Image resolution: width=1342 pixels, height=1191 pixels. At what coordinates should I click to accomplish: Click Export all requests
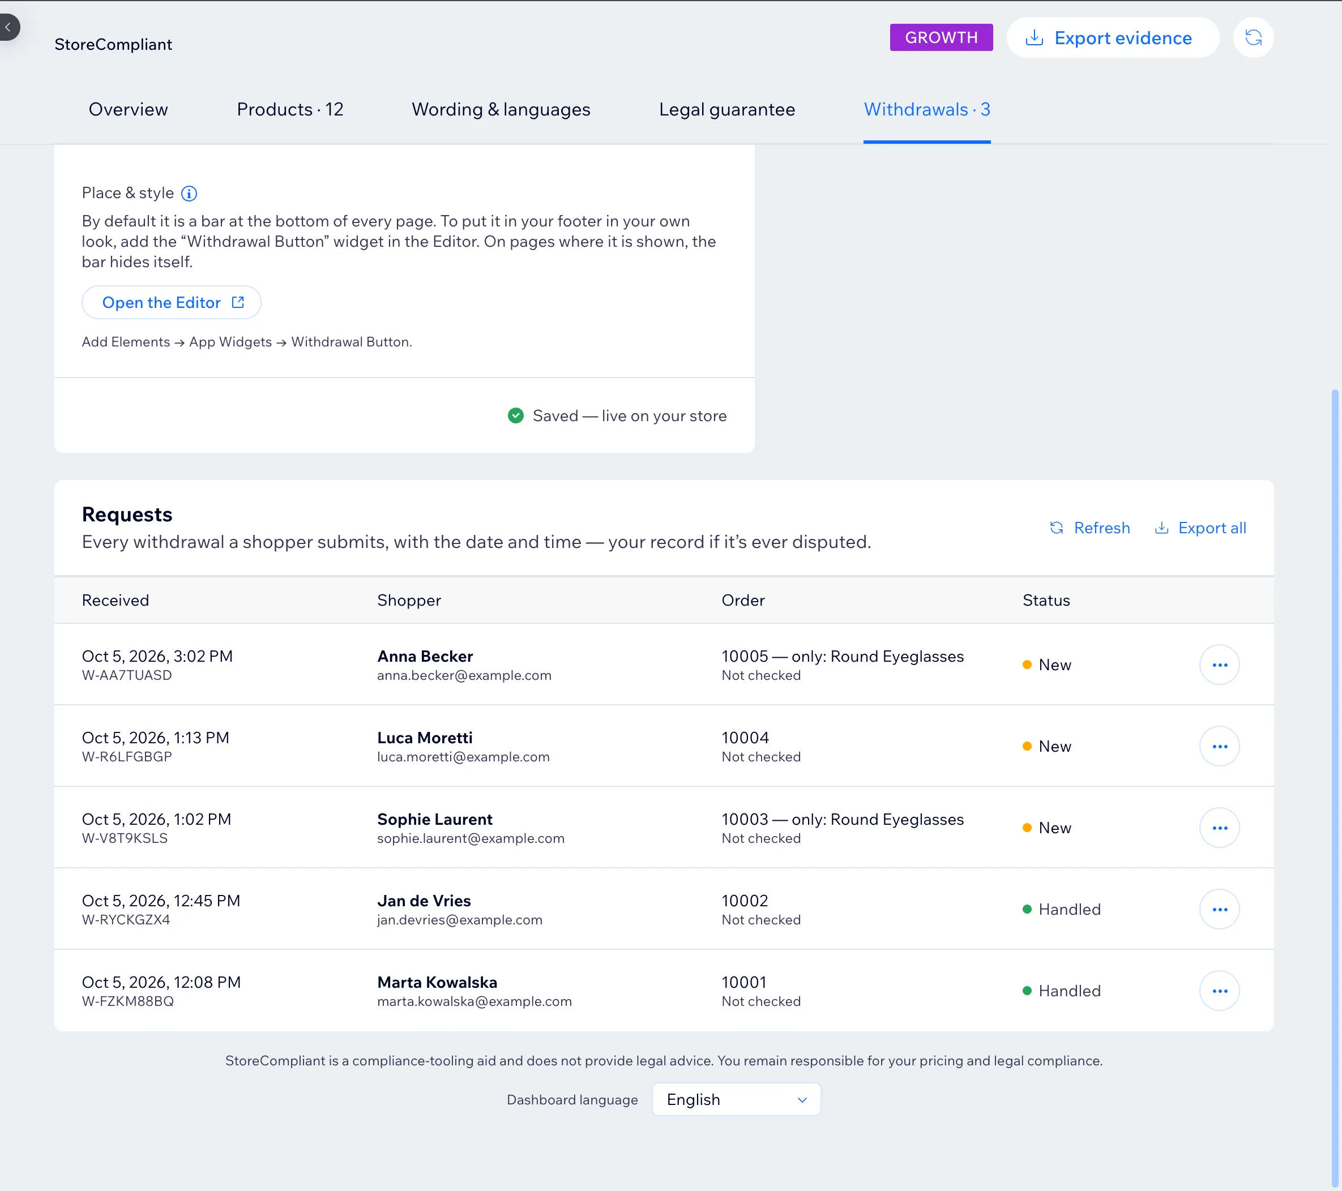(x=1200, y=528)
